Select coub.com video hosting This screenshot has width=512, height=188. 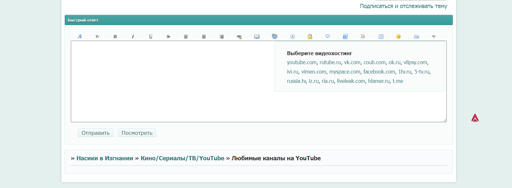[375, 62]
